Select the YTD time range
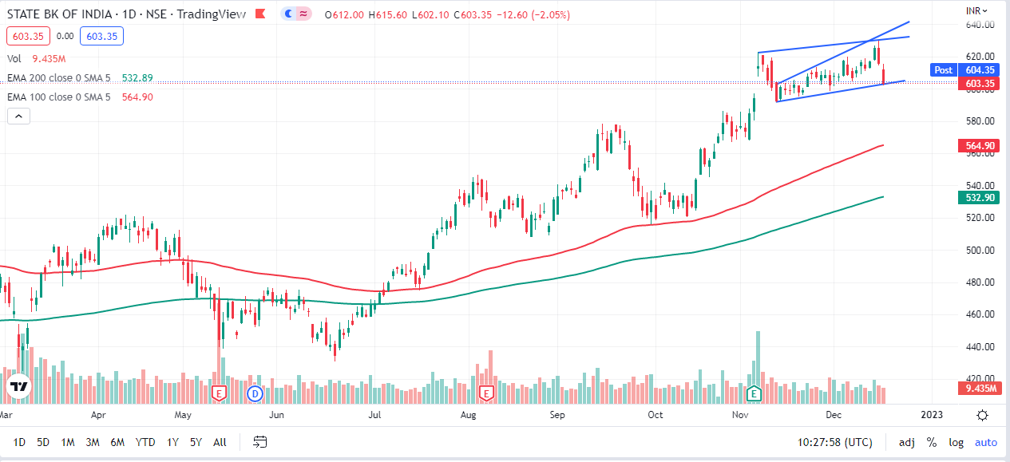This screenshot has height=462, width=1010. pos(145,442)
